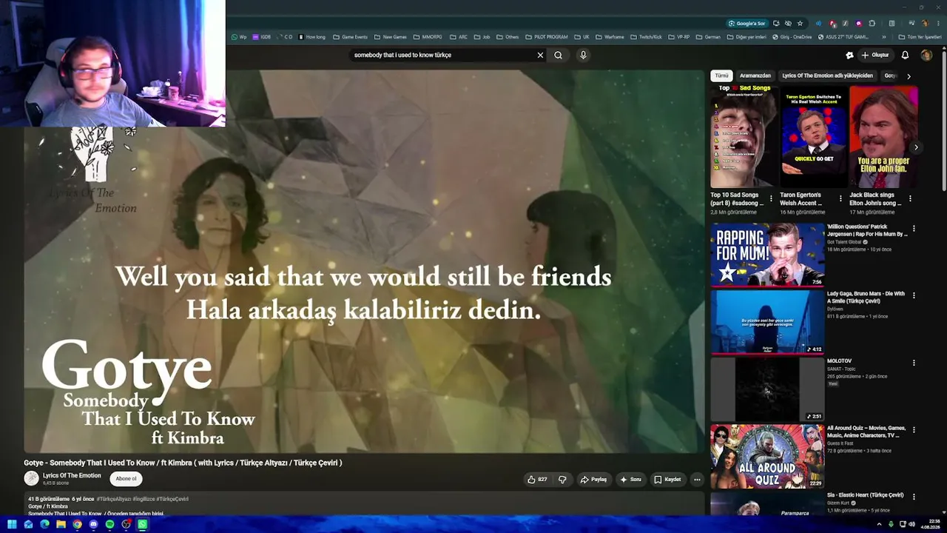Open options for Taron Egerton short
The height and width of the screenshot is (533, 947).
[840, 198]
